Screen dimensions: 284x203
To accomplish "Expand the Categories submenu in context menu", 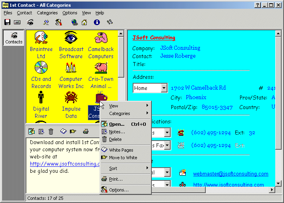I will [125, 113].
